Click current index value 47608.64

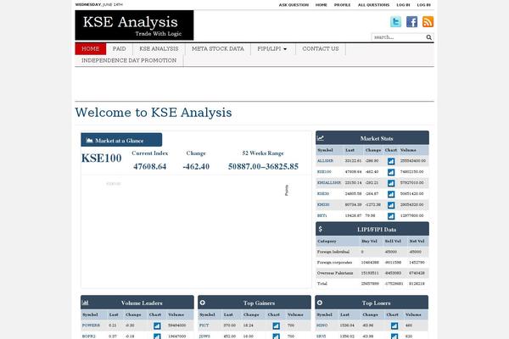coord(149,166)
